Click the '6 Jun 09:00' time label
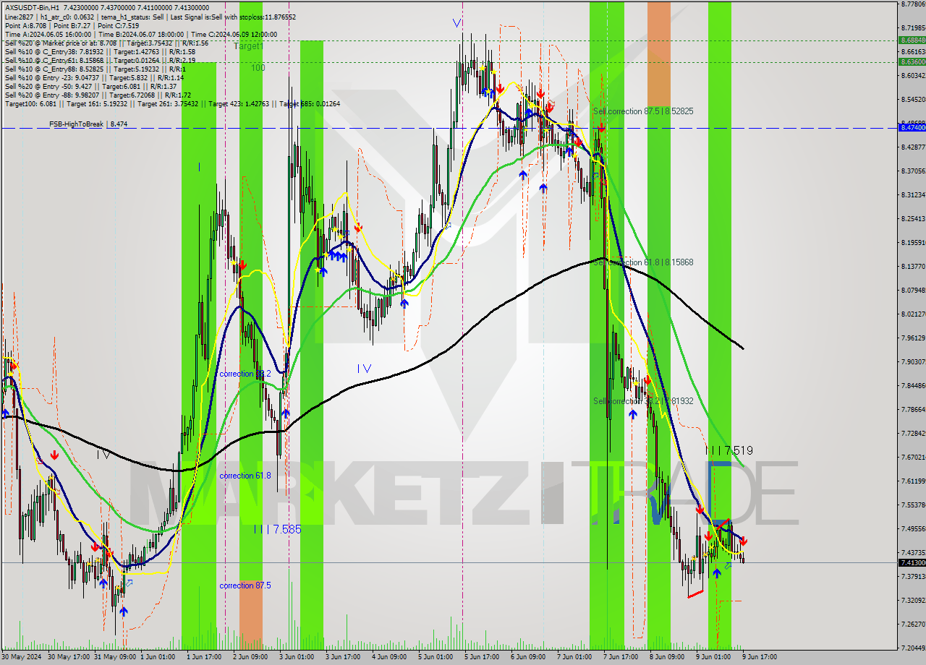 click(x=528, y=657)
